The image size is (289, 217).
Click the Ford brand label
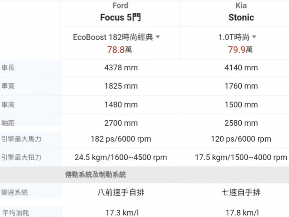click(x=120, y=6)
